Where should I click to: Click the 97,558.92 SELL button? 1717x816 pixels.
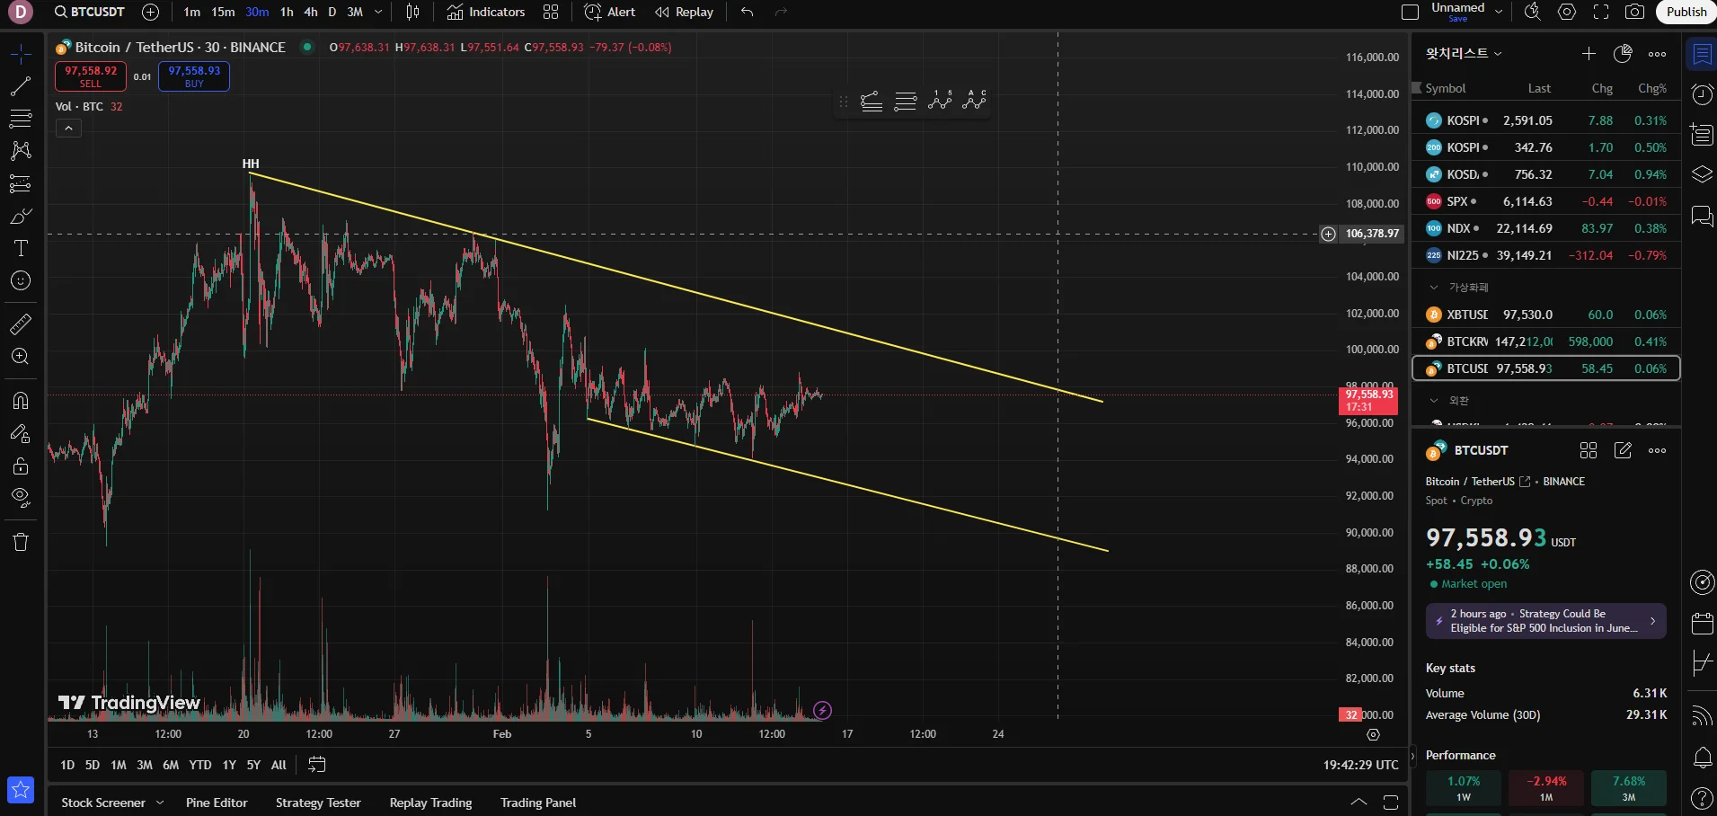(91, 76)
